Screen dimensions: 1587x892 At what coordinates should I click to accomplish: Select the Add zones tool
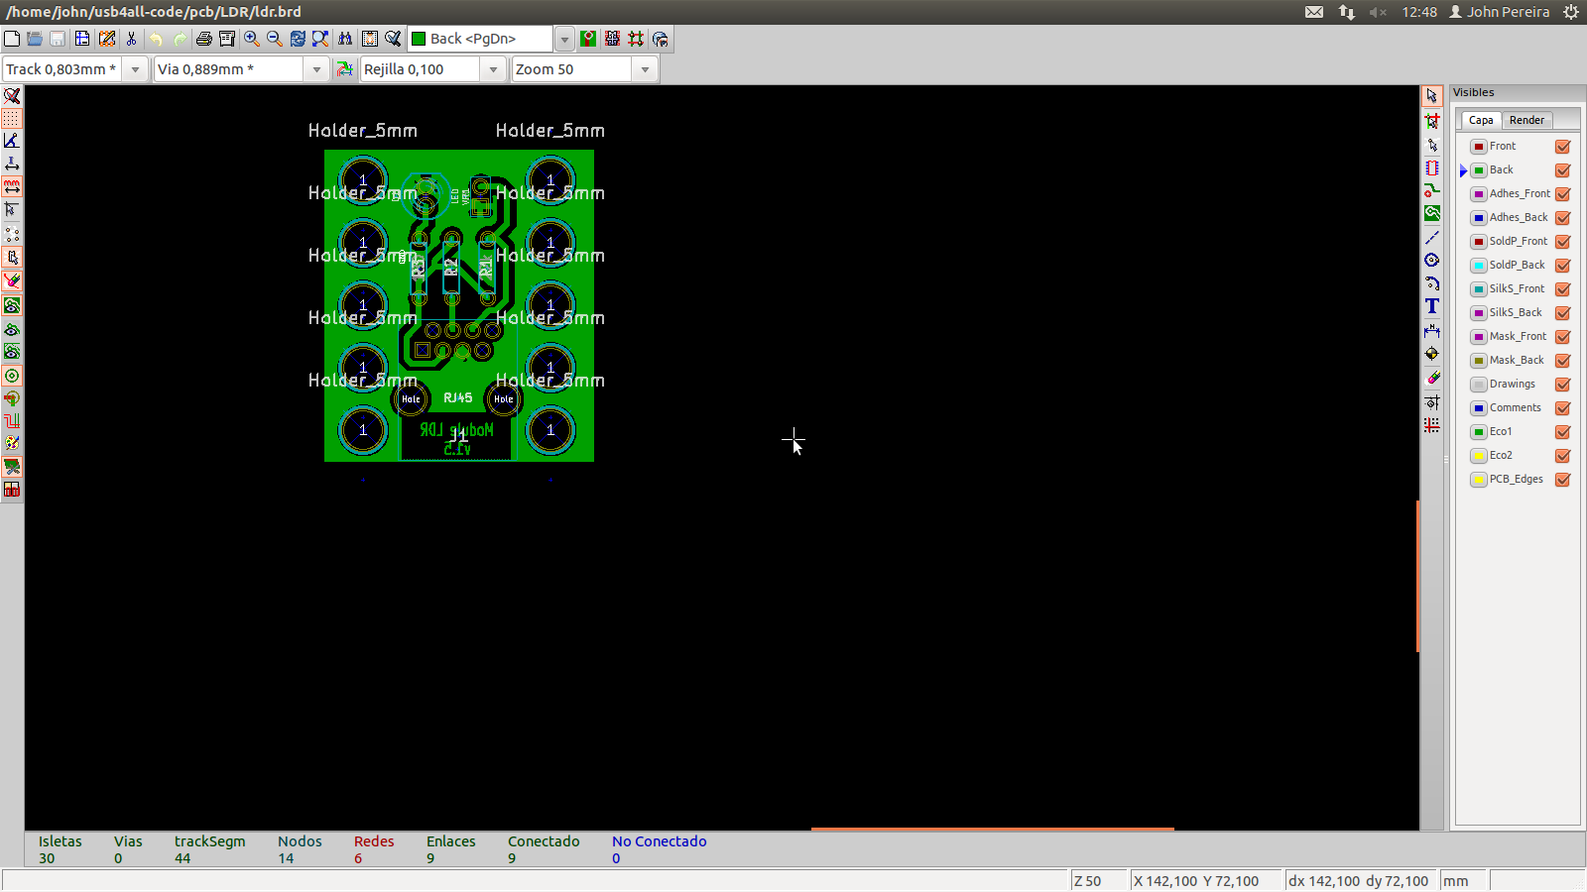point(1432,213)
